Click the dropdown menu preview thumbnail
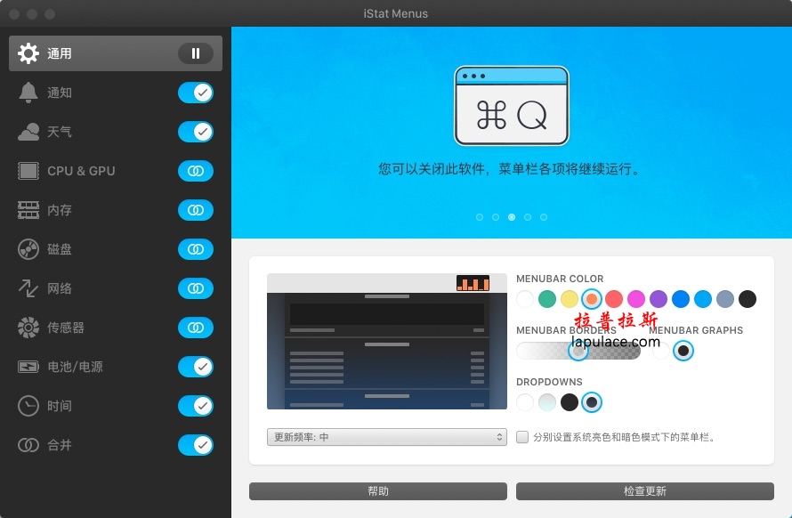Screen dimensions: 792x518 (x=387, y=342)
